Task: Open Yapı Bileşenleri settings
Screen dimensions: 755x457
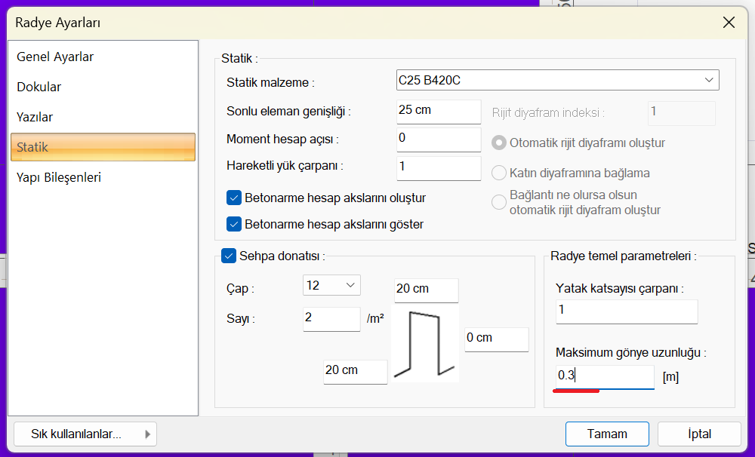Action: (103, 177)
